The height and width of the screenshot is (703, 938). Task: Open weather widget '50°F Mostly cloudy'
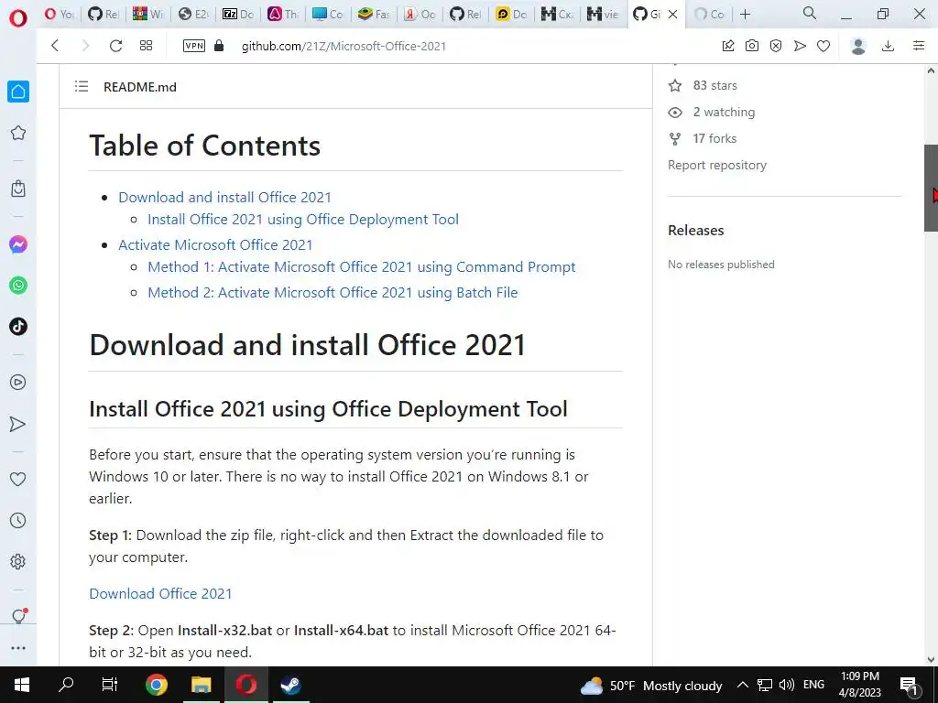pyautogui.click(x=651, y=686)
